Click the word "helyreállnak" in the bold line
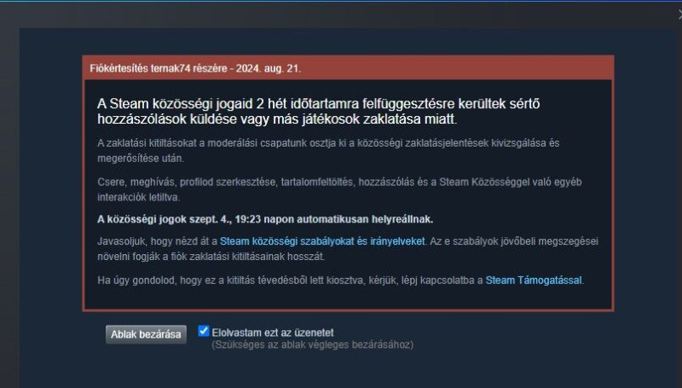682x388 pixels. click(402, 219)
